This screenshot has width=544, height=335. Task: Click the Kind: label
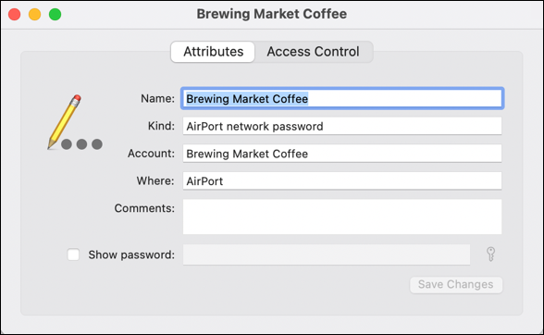161,126
